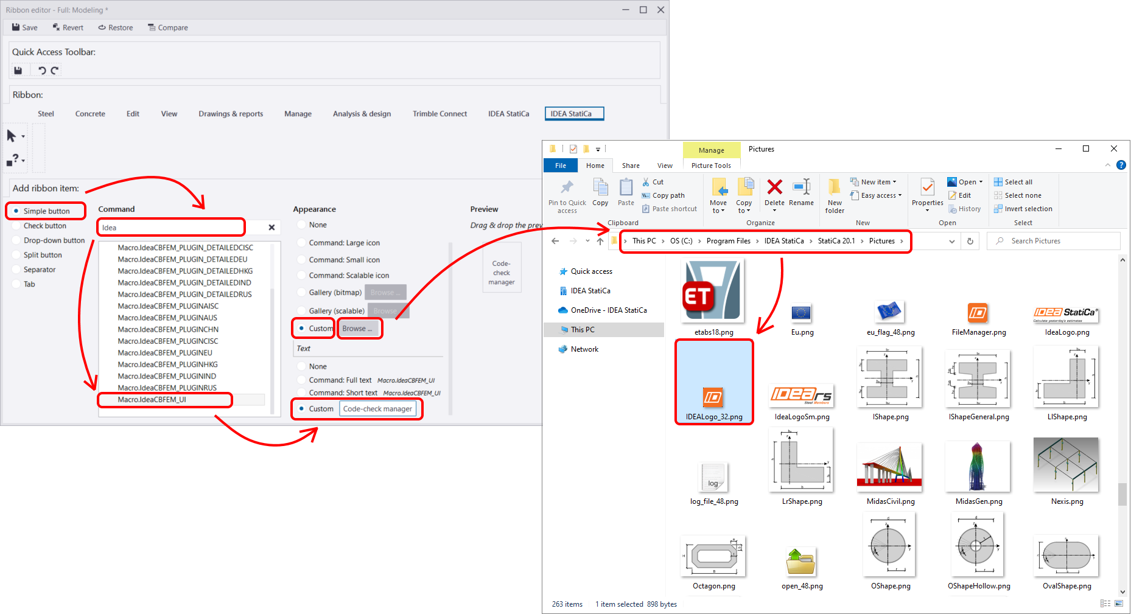Click Select all in Explorer ribbon
The width and height of the screenshot is (1131, 614).
(x=1013, y=182)
